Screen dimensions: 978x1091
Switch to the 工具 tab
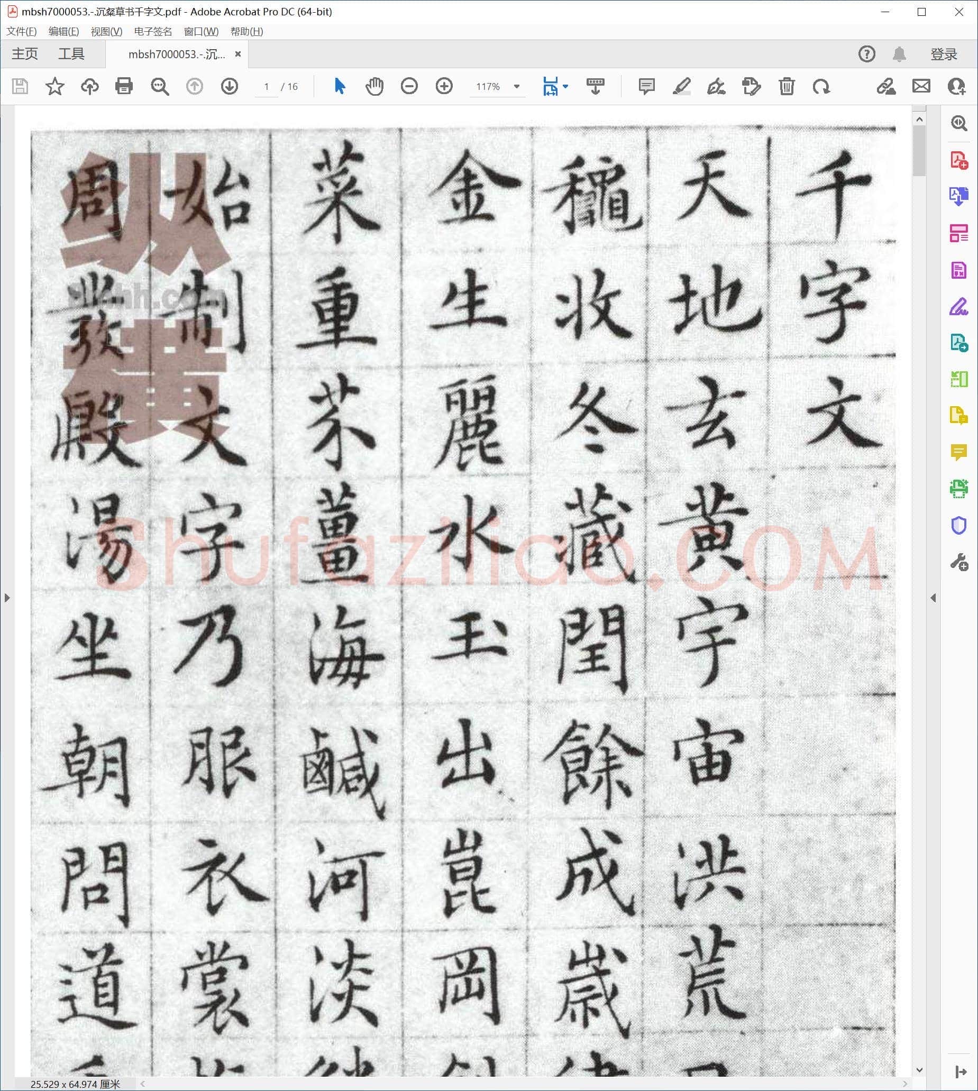(71, 54)
